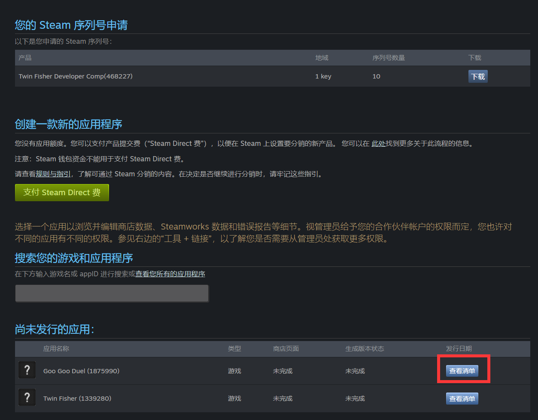Click the Twin Fisher Developer Comp(468227) product entry
Image resolution: width=538 pixels, height=420 pixels.
76,76
